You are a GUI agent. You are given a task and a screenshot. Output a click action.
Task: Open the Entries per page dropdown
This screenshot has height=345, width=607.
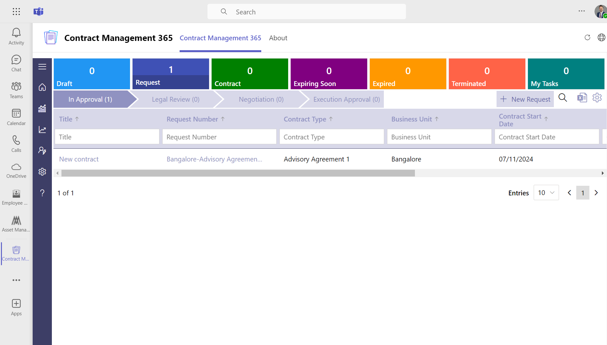pos(546,193)
